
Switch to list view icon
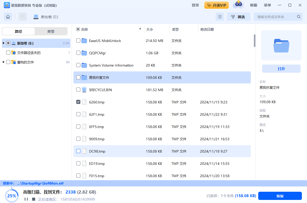pyautogui.click(x=220, y=17)
